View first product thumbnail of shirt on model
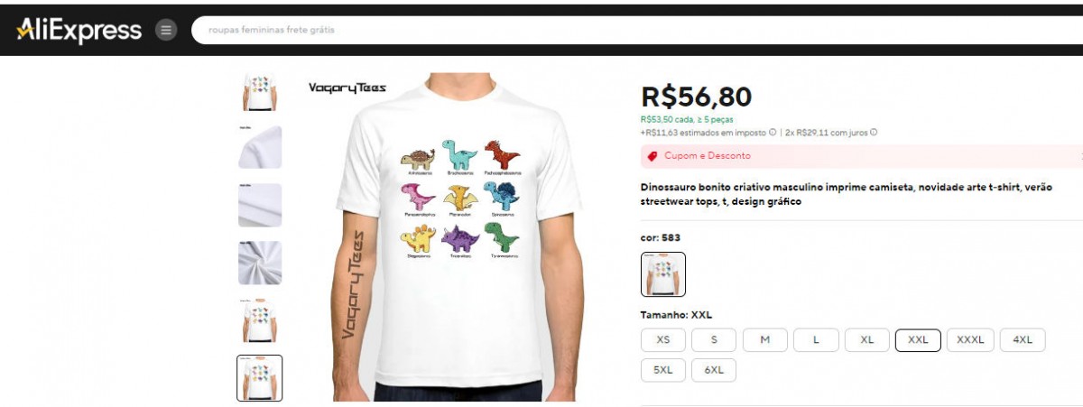This screenshot has height=407, width=1083. [x=260, y=91]
